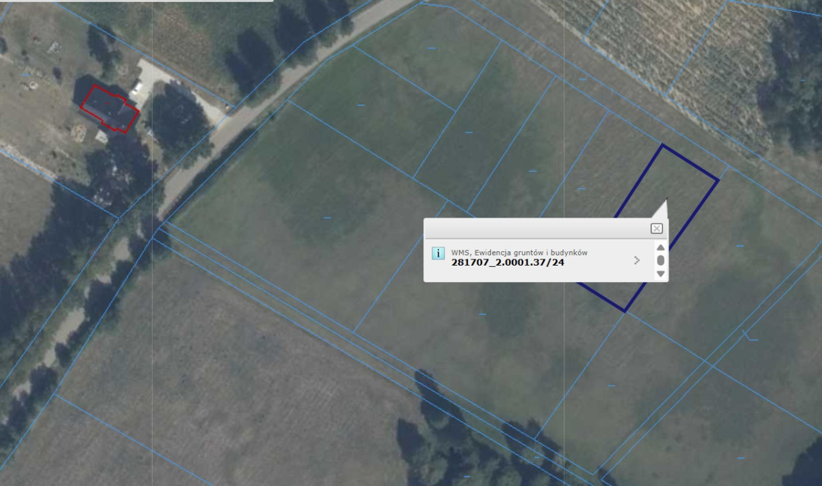Click the blue info "i" icon in popup

pyautogui.click(x=438, y=253)
